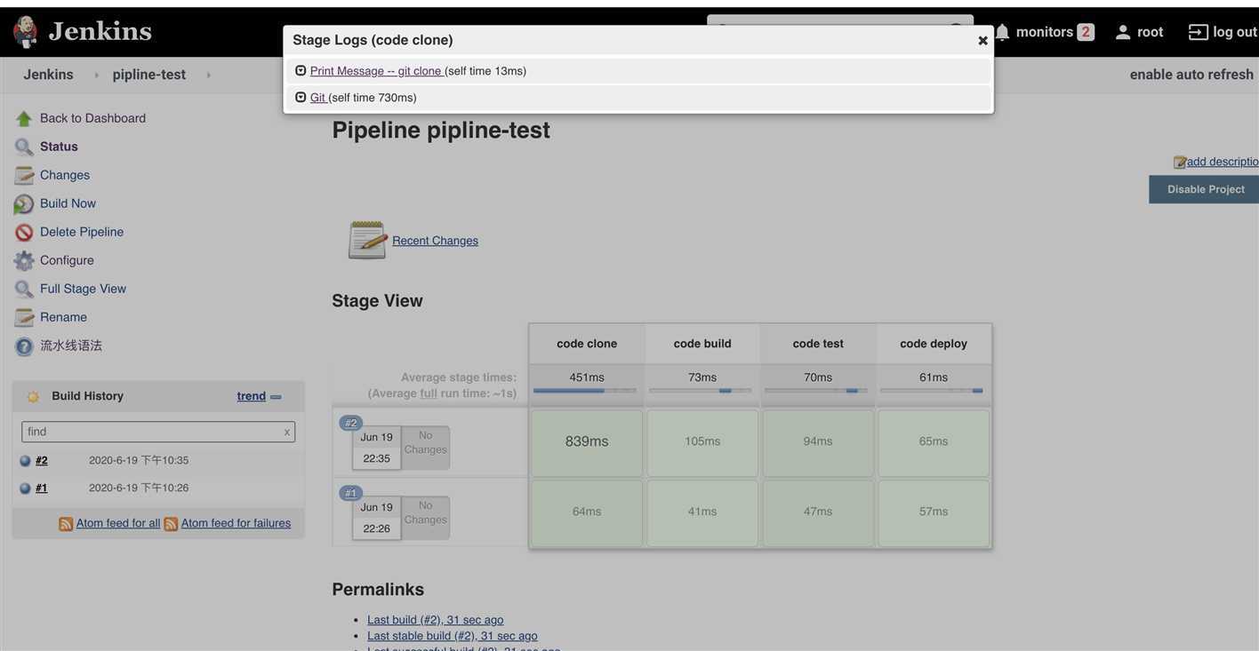Click the Changes notepad icon in sidebar
1259x651 pixels.
pos(24,176)
